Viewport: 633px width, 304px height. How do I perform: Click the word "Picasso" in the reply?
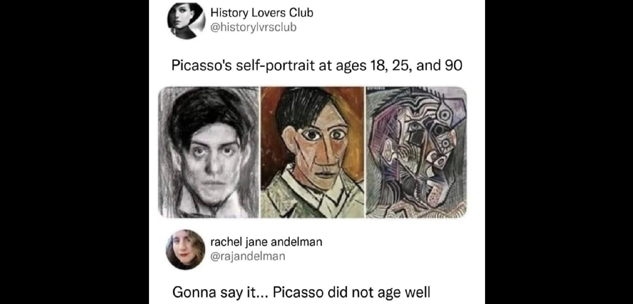[298, 292]
